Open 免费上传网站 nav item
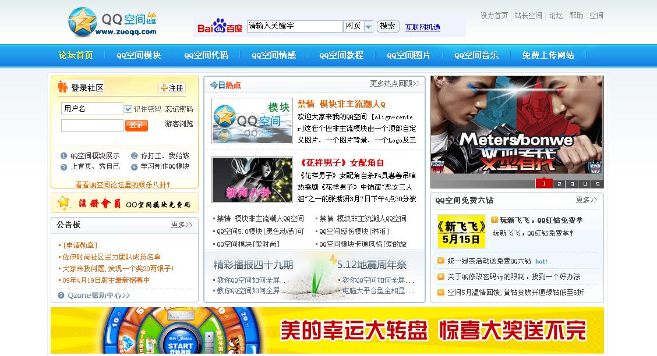This screenshot has height=356, width=657. pyautogui.click(x=548, y=55)
